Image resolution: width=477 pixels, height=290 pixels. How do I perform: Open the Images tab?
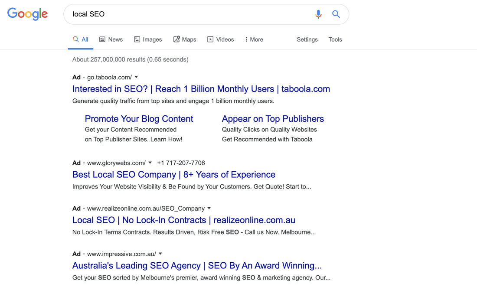pos(148,39)
